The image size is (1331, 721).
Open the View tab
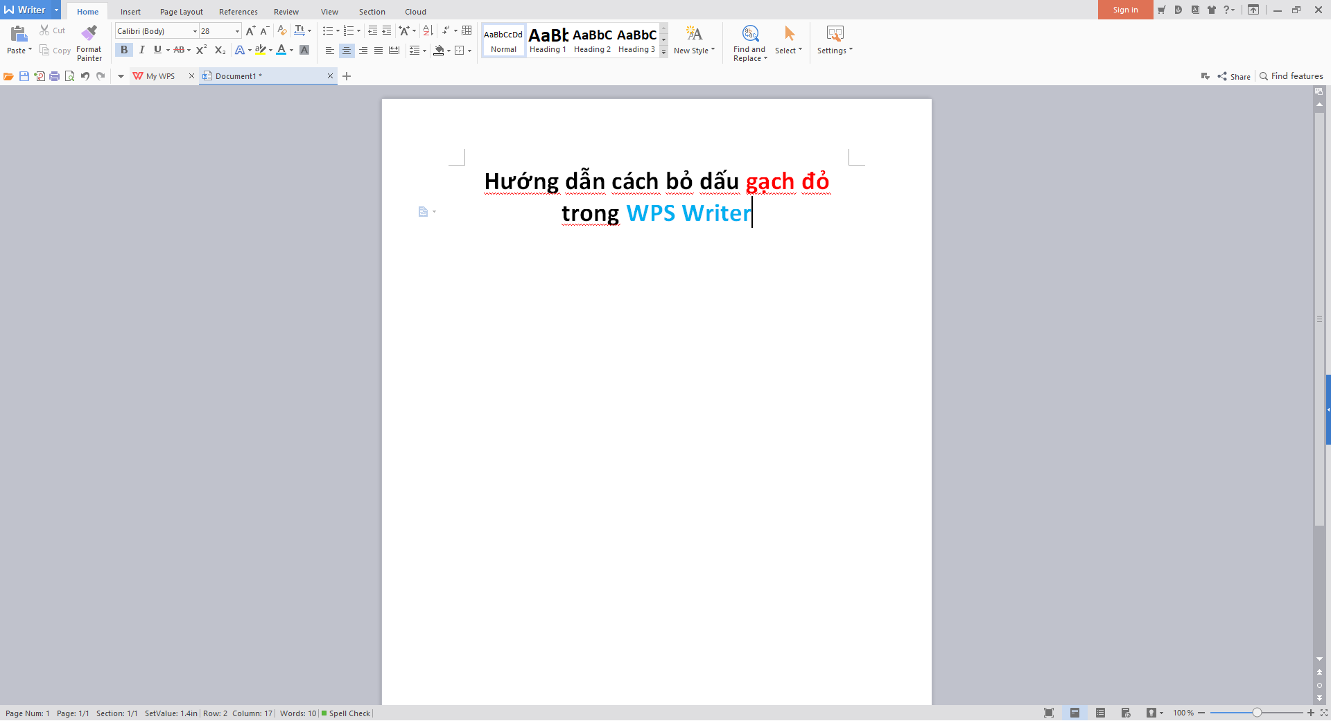[329, 12]
